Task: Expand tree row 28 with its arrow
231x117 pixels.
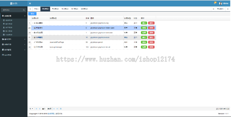Action: [33, 33]
